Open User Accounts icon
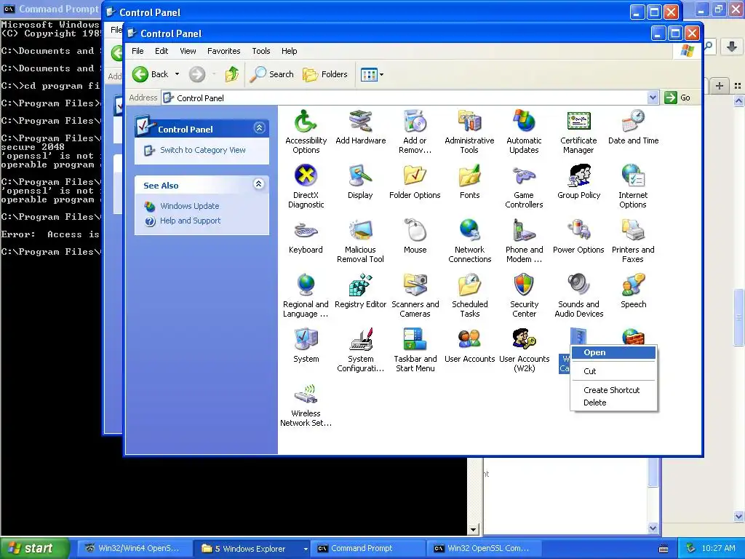745x559 pixels. tap(469, 340)
